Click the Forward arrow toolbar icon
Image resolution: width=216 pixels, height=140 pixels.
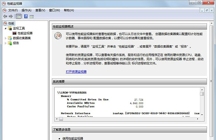tap(11, 16)
